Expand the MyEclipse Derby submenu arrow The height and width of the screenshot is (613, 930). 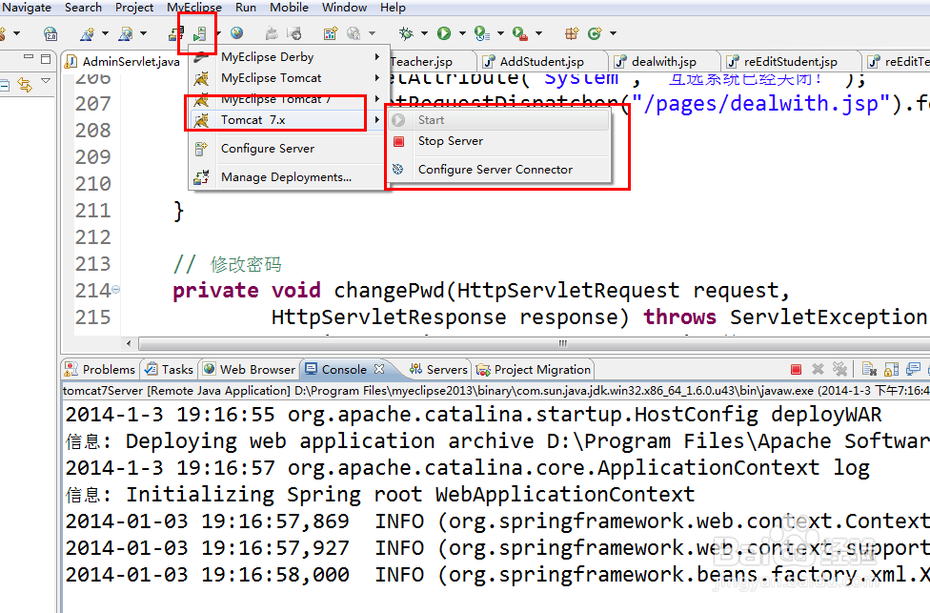tap(376, 57)
